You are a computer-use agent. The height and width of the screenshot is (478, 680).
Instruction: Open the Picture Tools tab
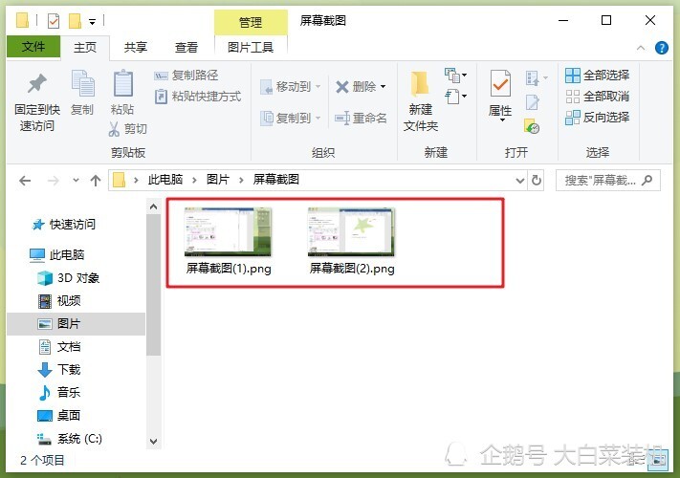[251, 47]
